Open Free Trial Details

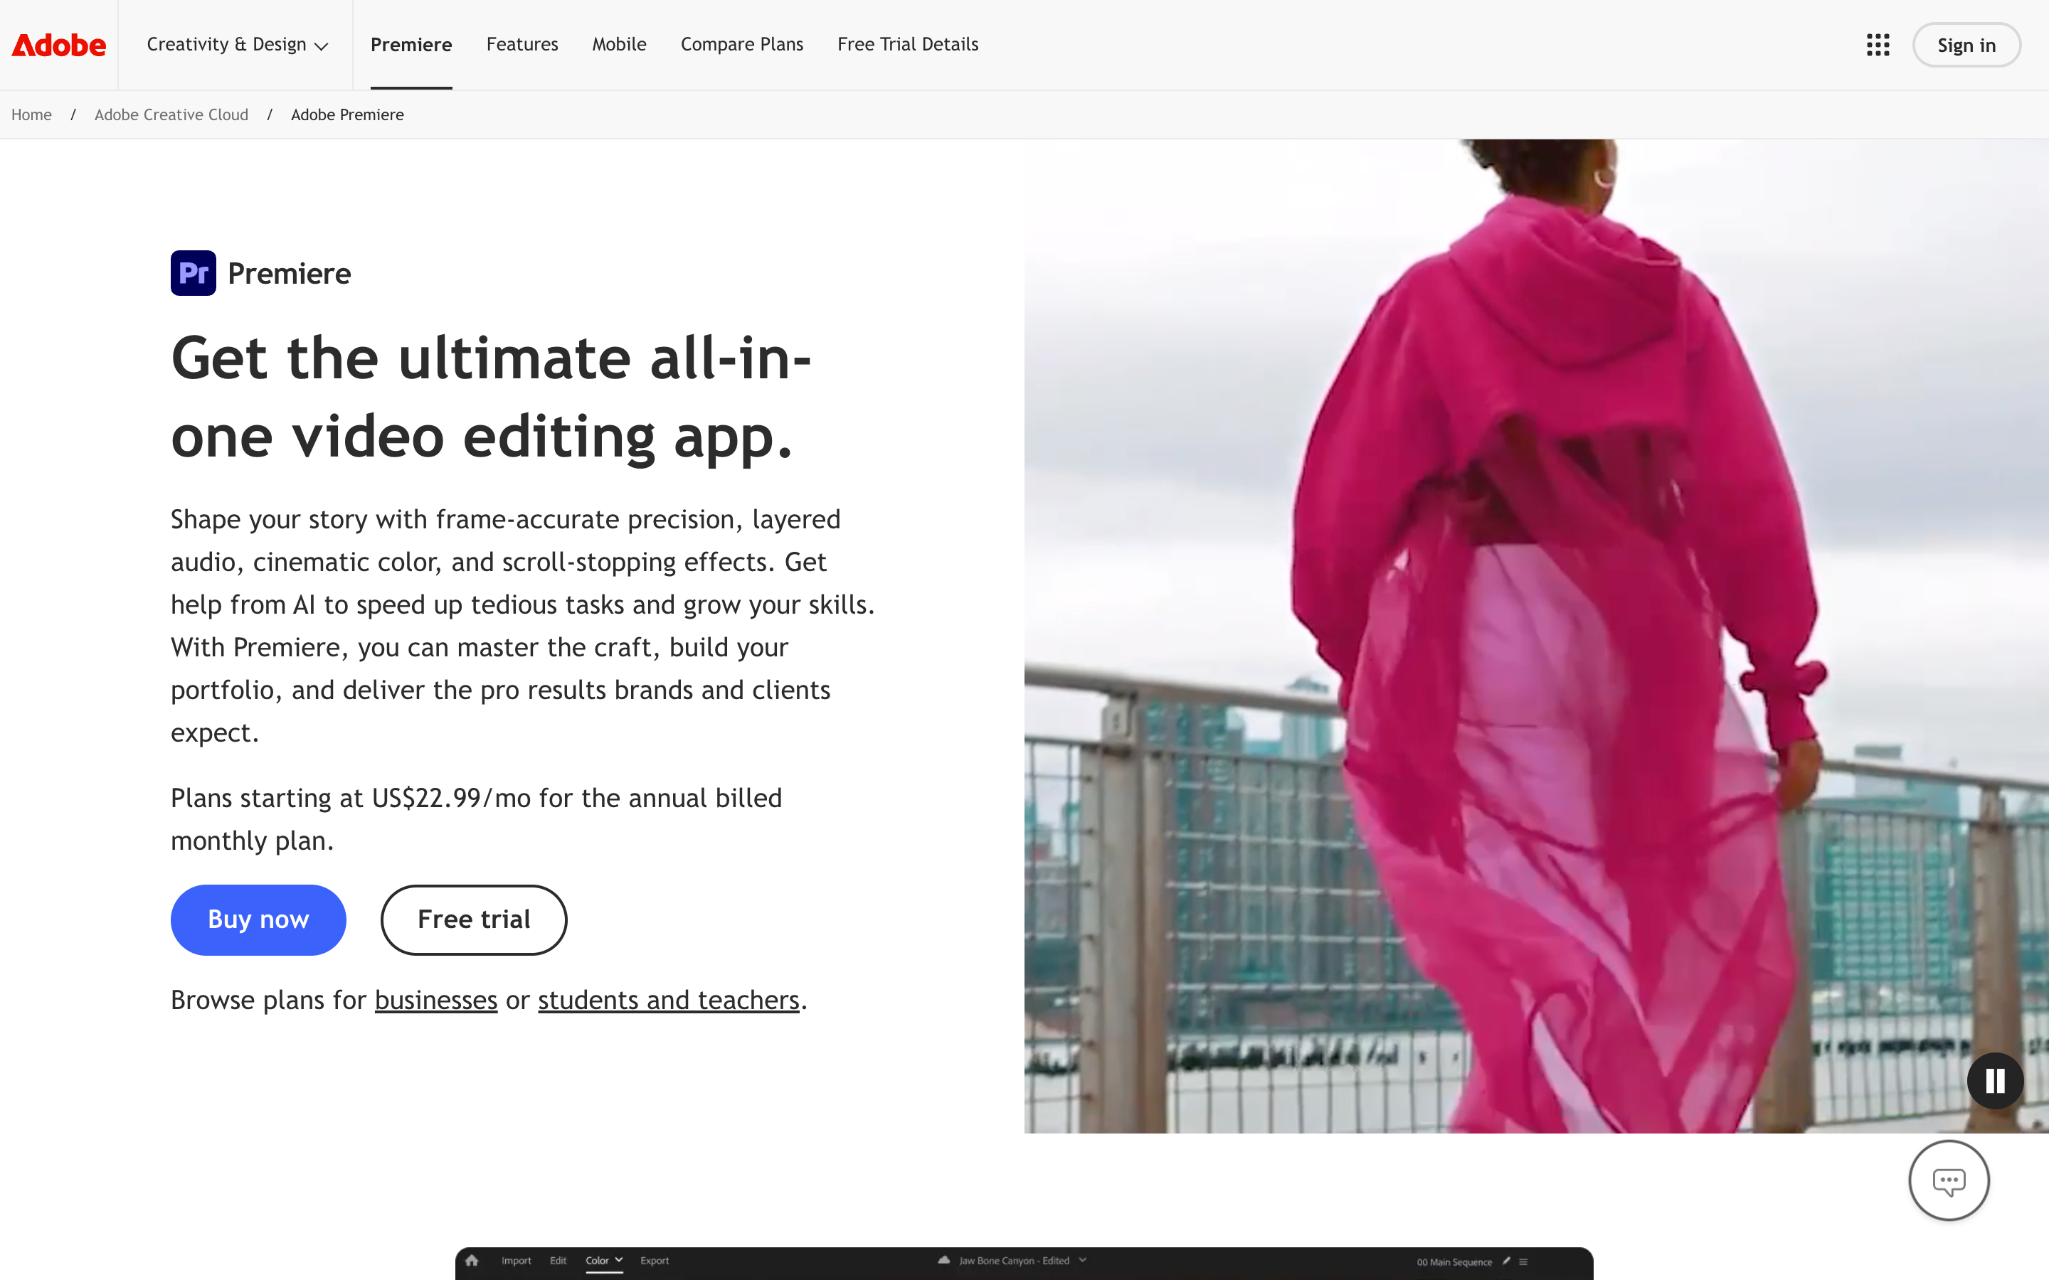tap(908, 44)
